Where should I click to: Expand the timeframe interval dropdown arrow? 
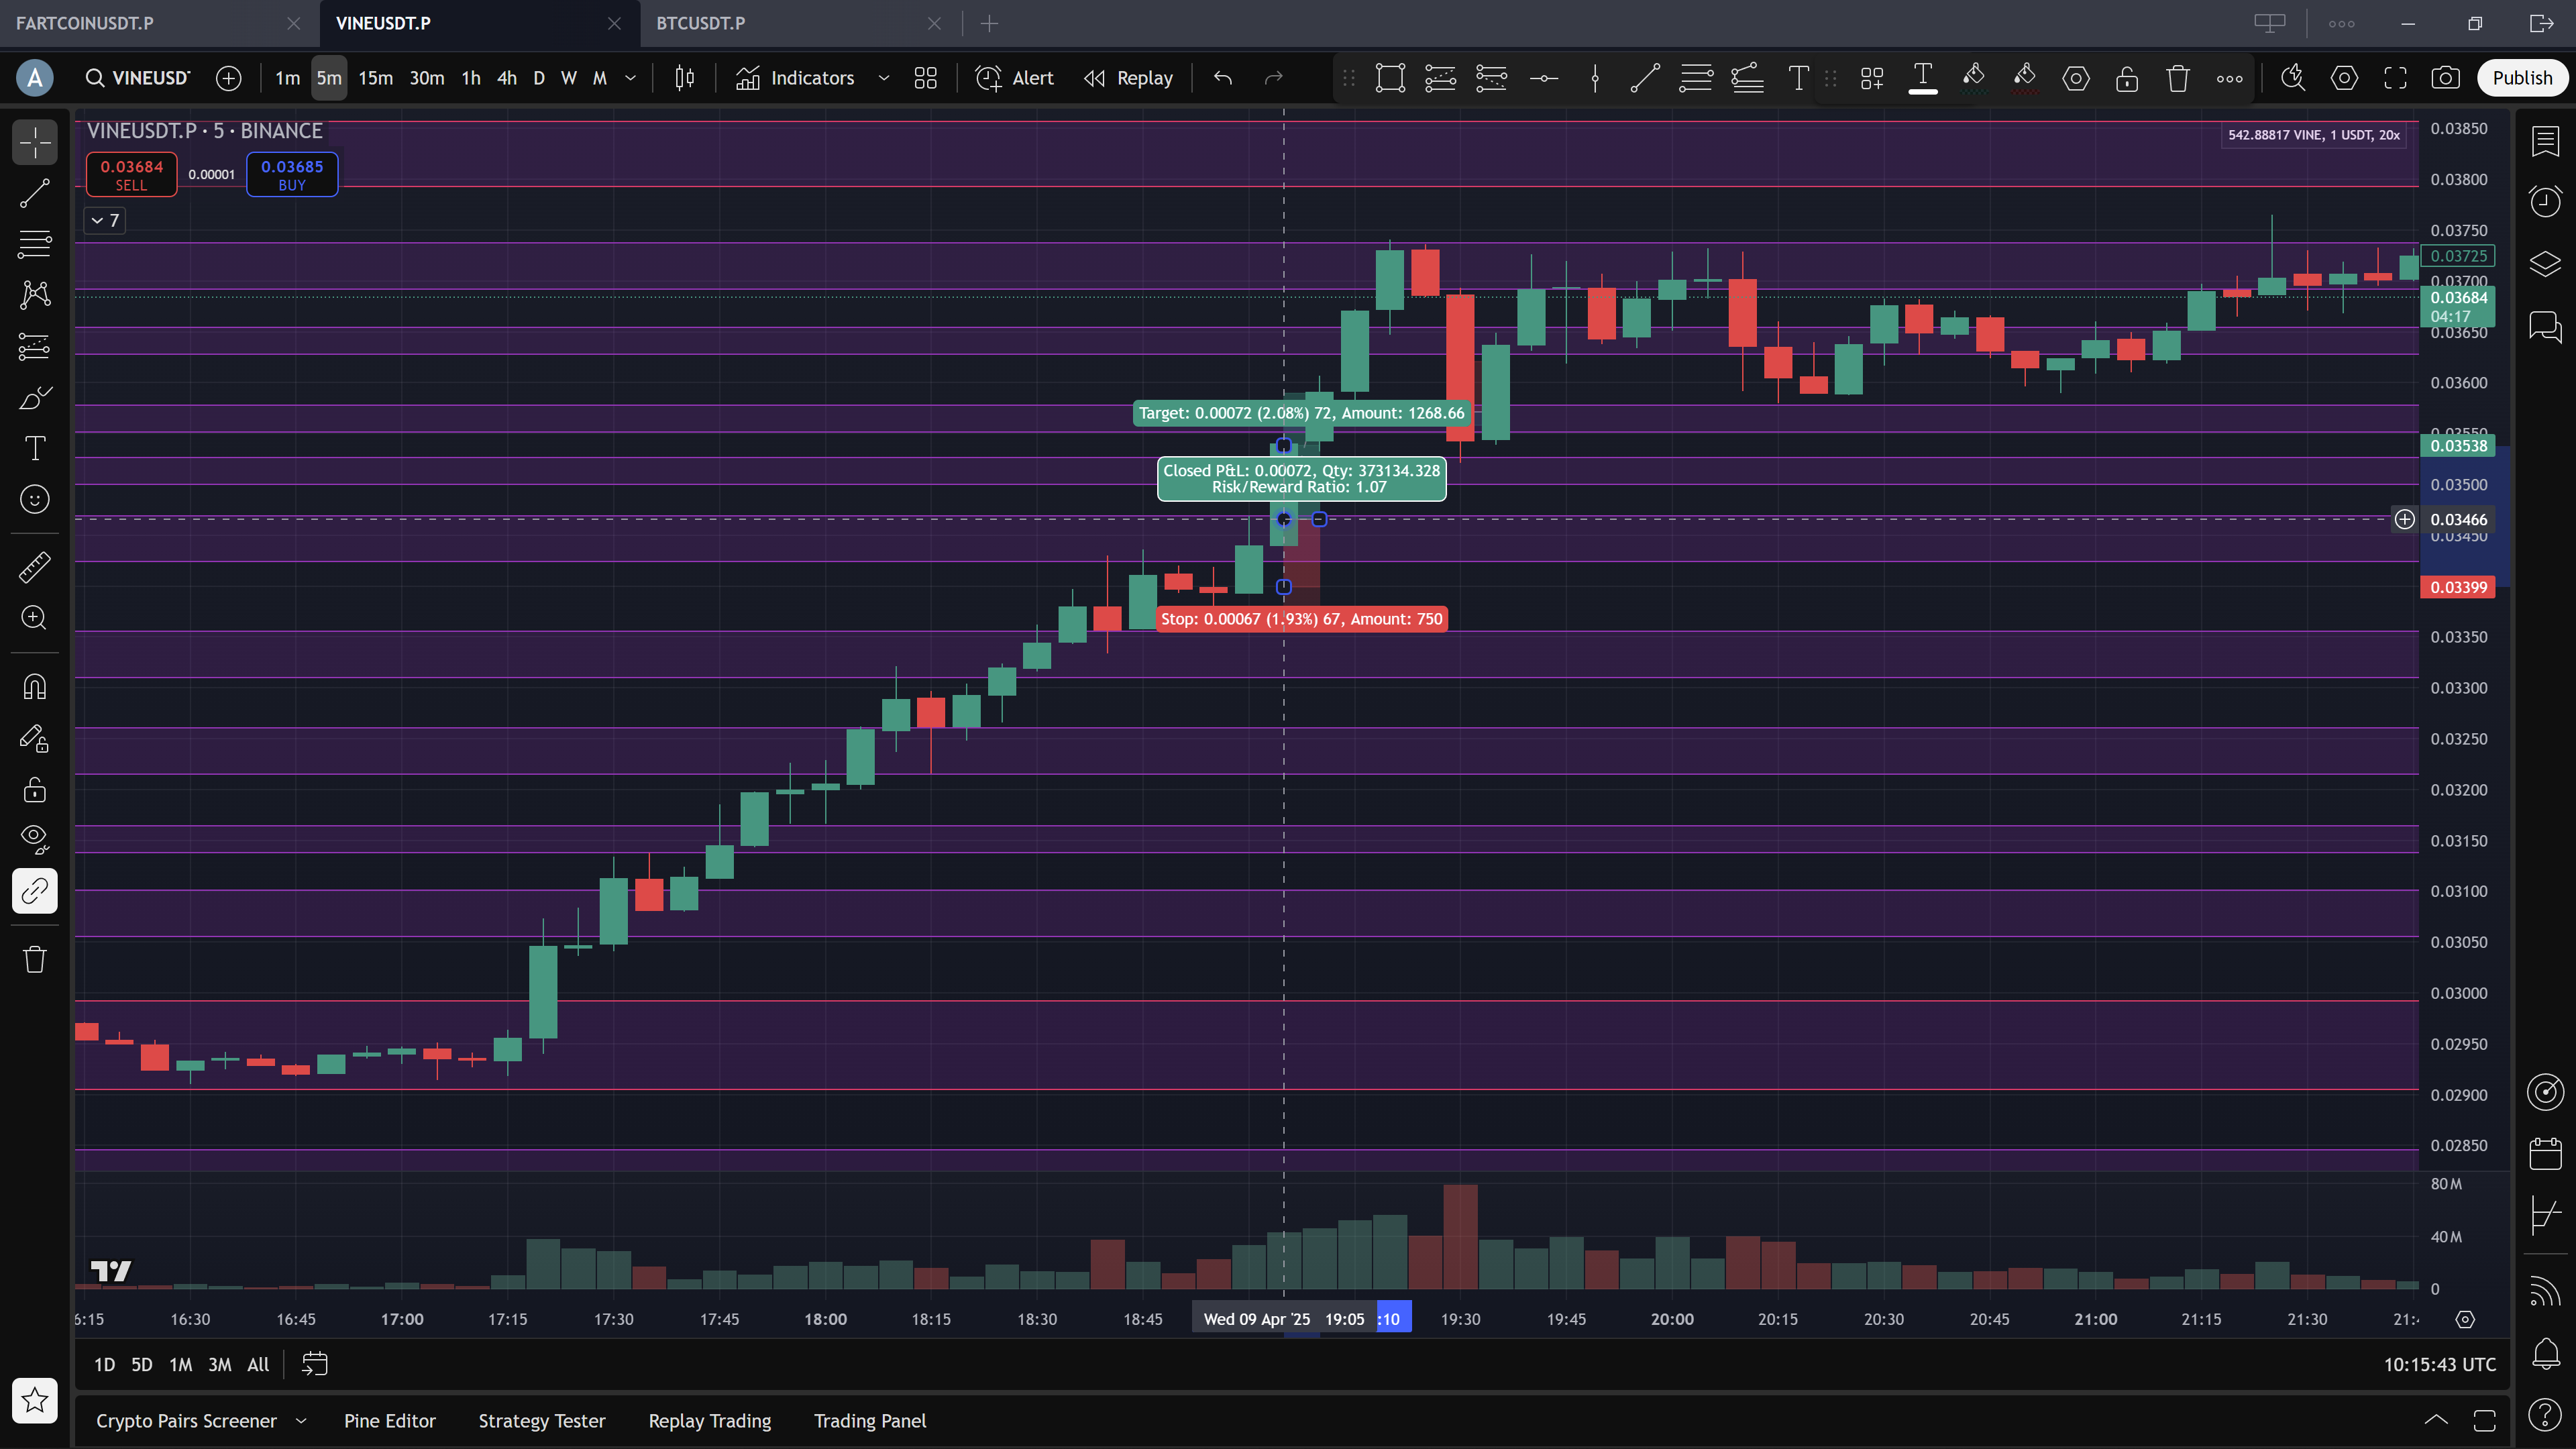[x=631, y=78]
